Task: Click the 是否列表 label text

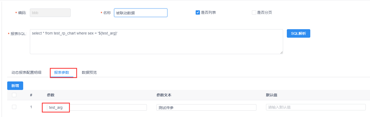Action: tap(208, 12)
